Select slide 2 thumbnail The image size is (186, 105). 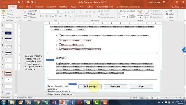point(8,33)
